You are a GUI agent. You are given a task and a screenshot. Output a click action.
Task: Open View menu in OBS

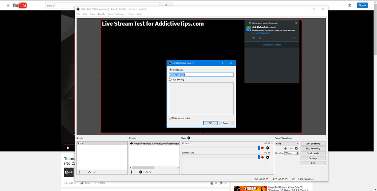[x=92, y=14]
